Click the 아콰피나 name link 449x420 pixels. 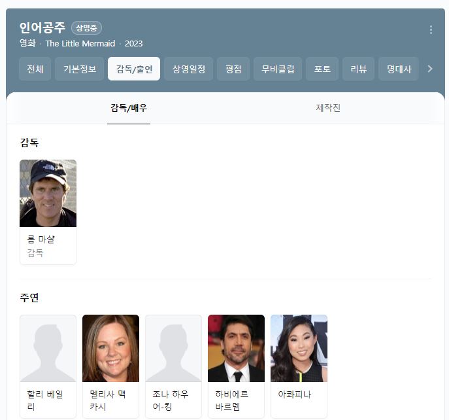pyautogui.click(x=294, y=394)
